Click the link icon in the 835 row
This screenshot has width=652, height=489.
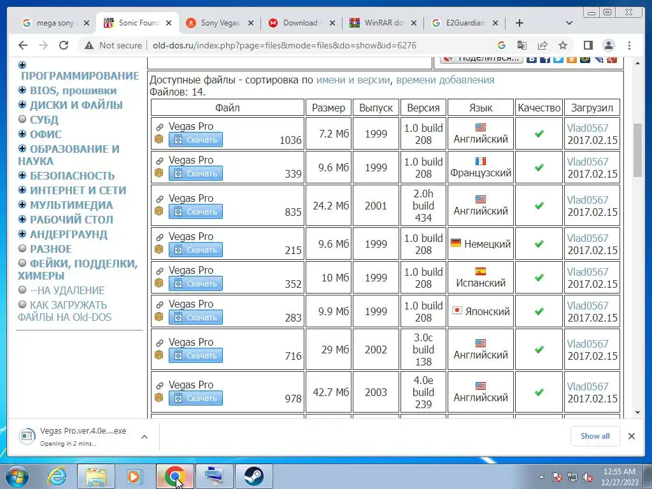[159, 199]
